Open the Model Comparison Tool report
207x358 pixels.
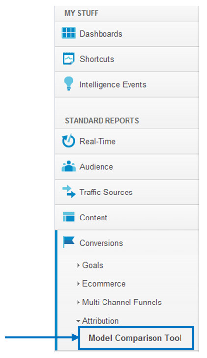(x=136, y=338)
